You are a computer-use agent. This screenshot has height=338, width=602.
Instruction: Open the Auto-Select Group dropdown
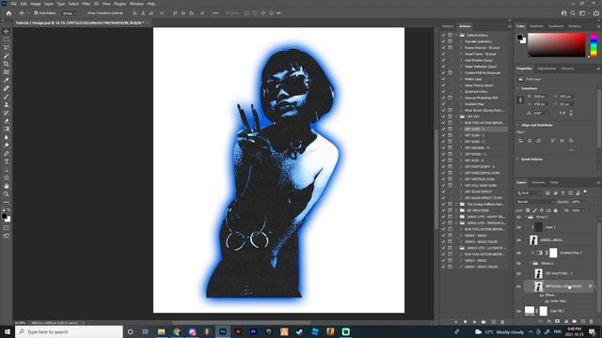click(69, 13)
